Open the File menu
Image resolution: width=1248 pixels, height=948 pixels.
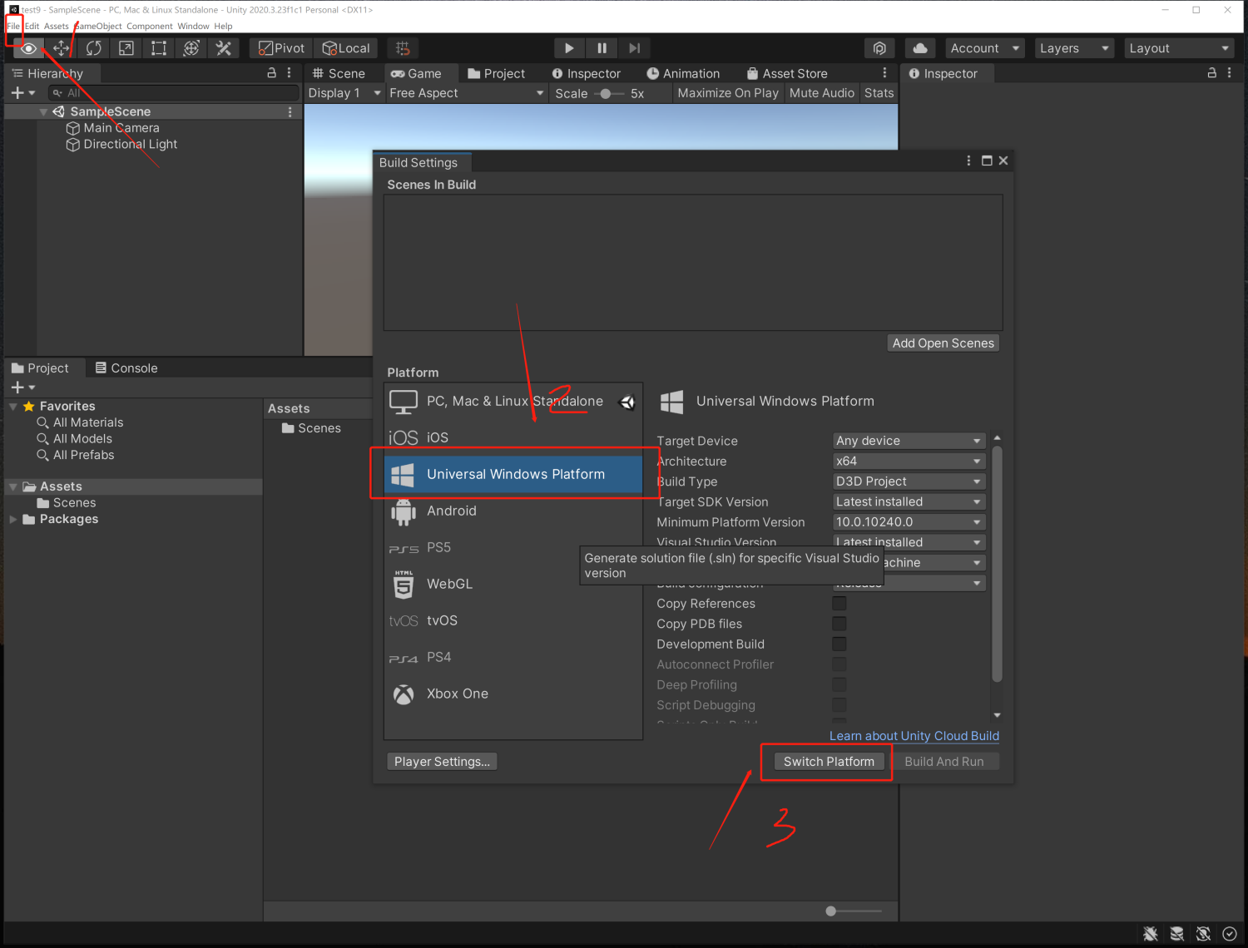13,26
